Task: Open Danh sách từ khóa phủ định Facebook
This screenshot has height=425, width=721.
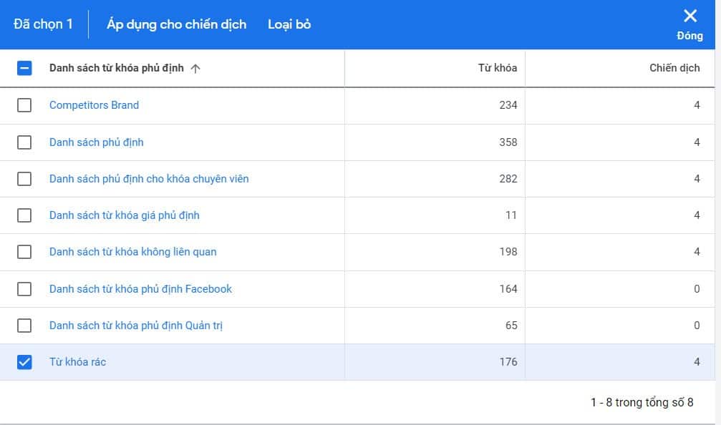Action: point(140,289)
